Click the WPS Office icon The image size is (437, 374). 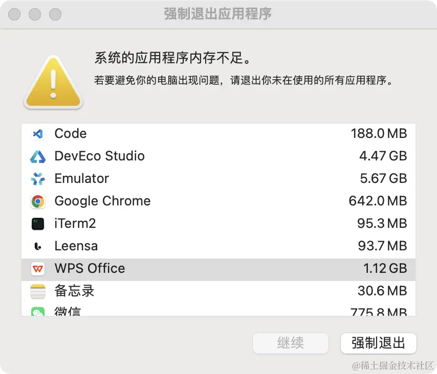pos(37,269)
